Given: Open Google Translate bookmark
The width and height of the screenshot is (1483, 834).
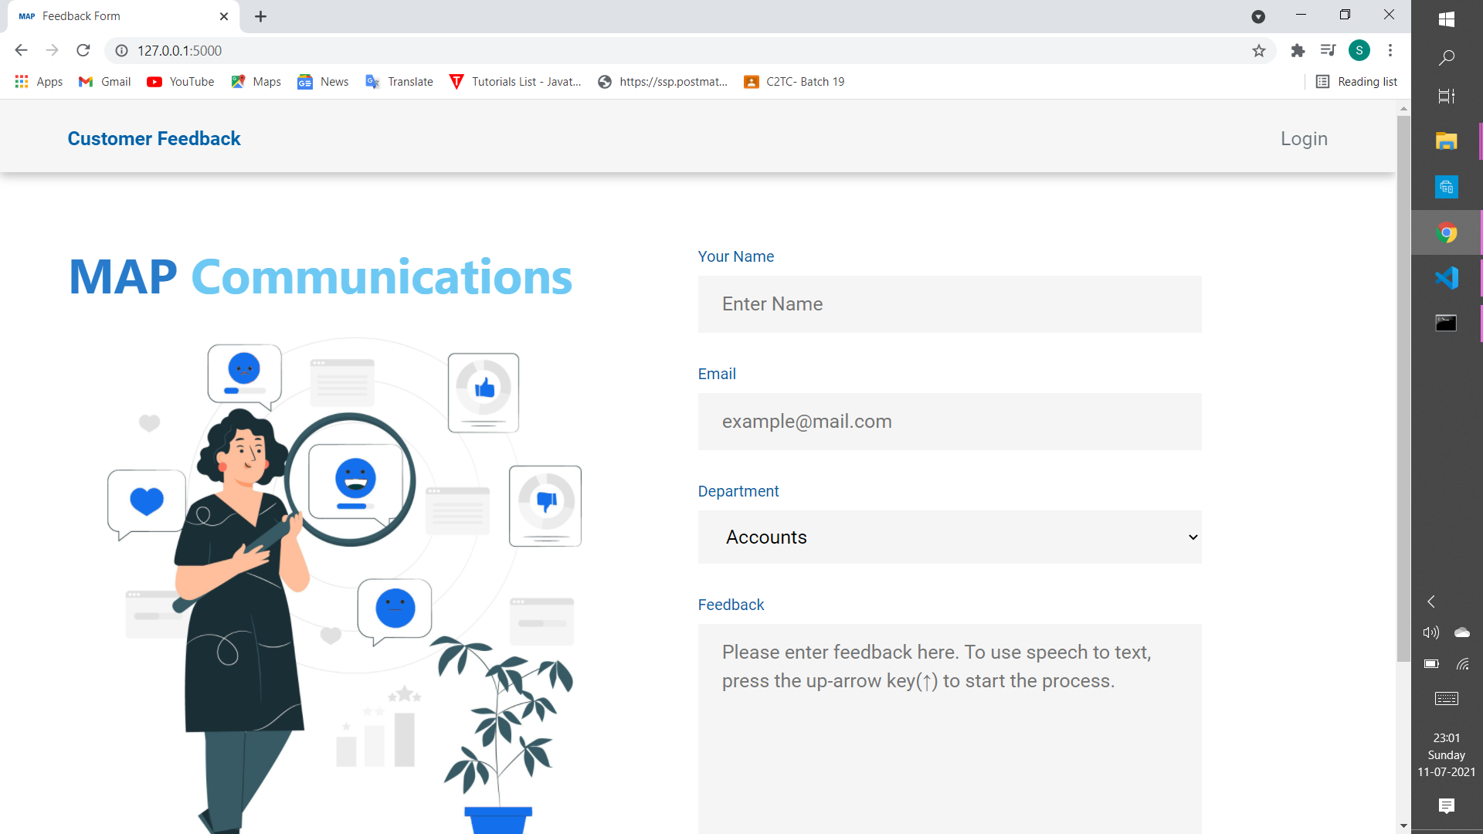Looking at the screenshot, I should point(399,81).
